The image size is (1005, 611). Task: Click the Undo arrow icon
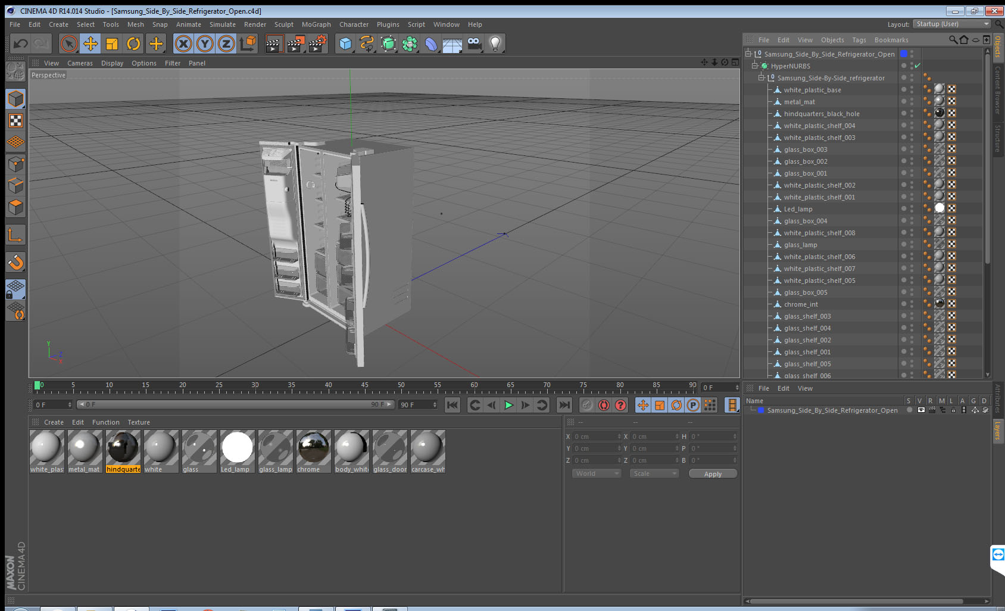click(21, 43)
